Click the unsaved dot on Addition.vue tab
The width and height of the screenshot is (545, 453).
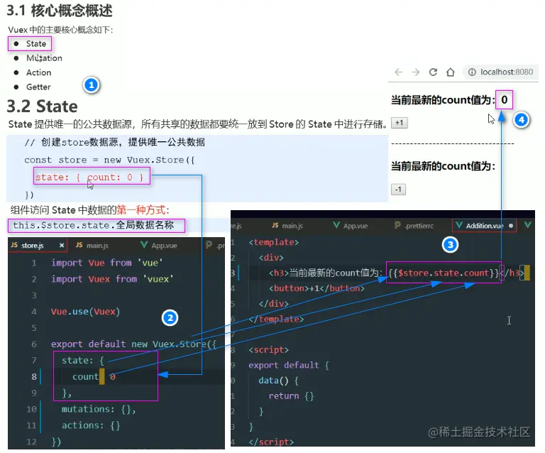tap(511, 226)
